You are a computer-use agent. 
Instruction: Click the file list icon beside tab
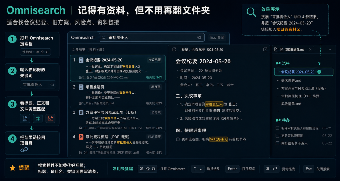tap(275, 50)
